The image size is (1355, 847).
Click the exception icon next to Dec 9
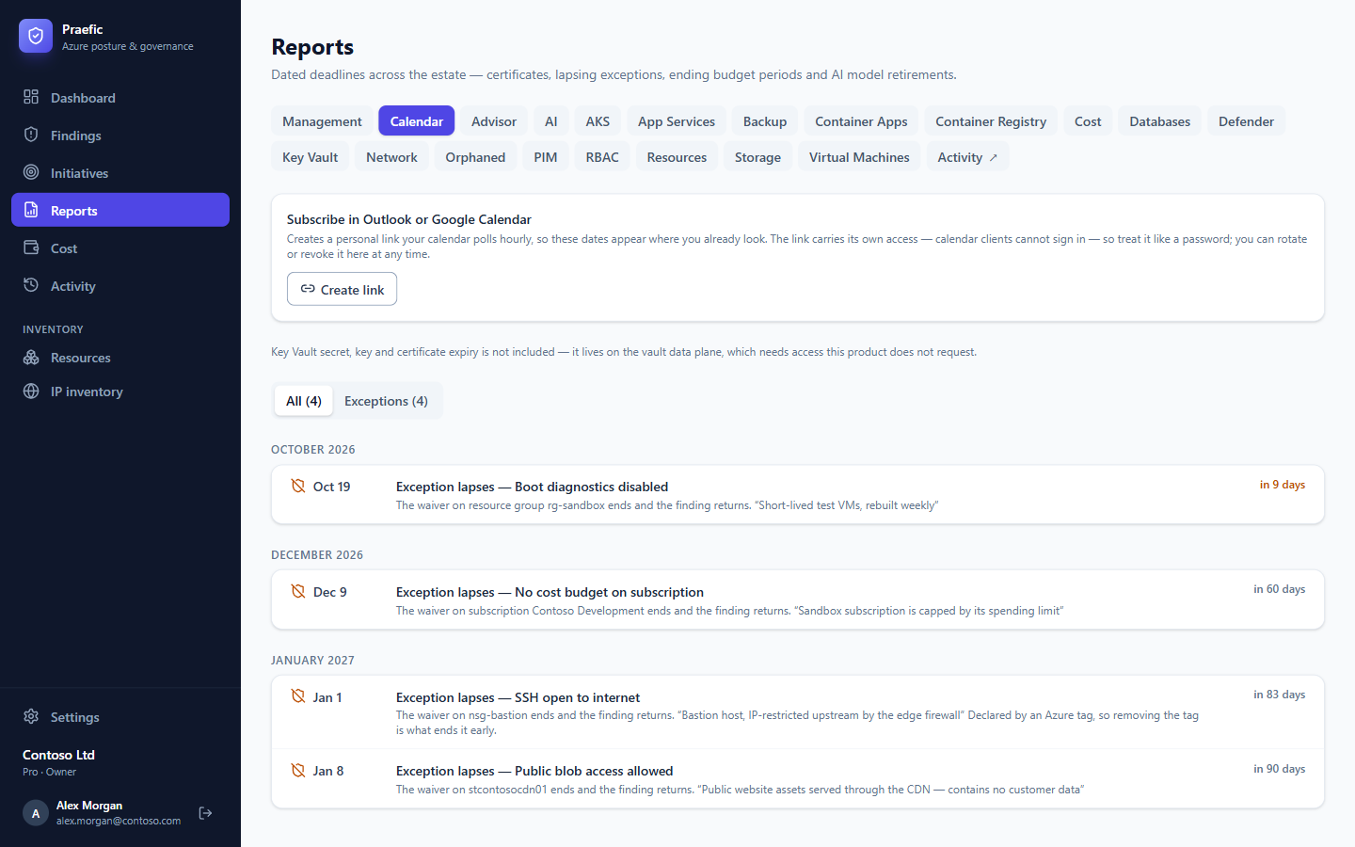tap(297, 591)
